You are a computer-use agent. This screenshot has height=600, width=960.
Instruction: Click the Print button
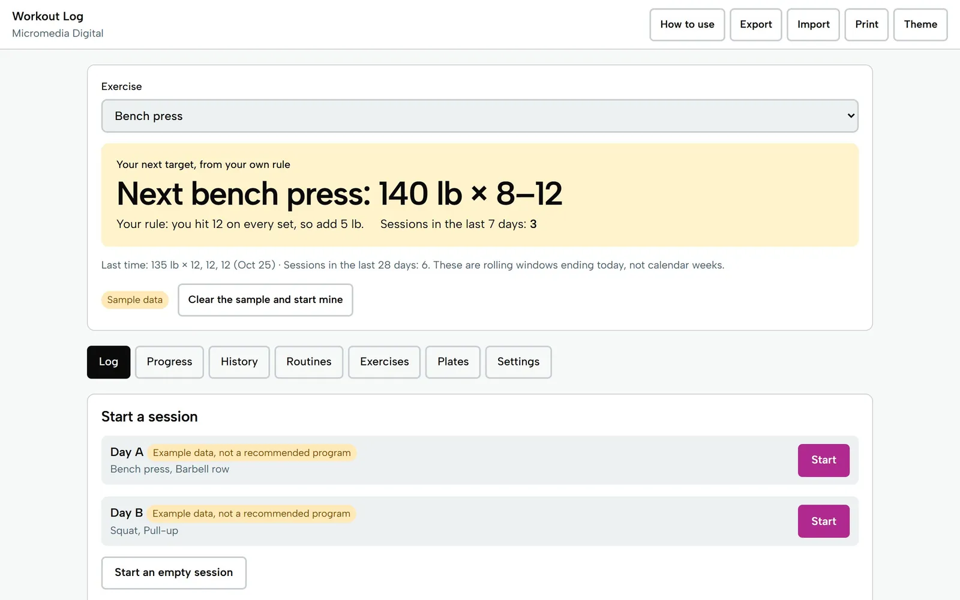tap(866, 25)
